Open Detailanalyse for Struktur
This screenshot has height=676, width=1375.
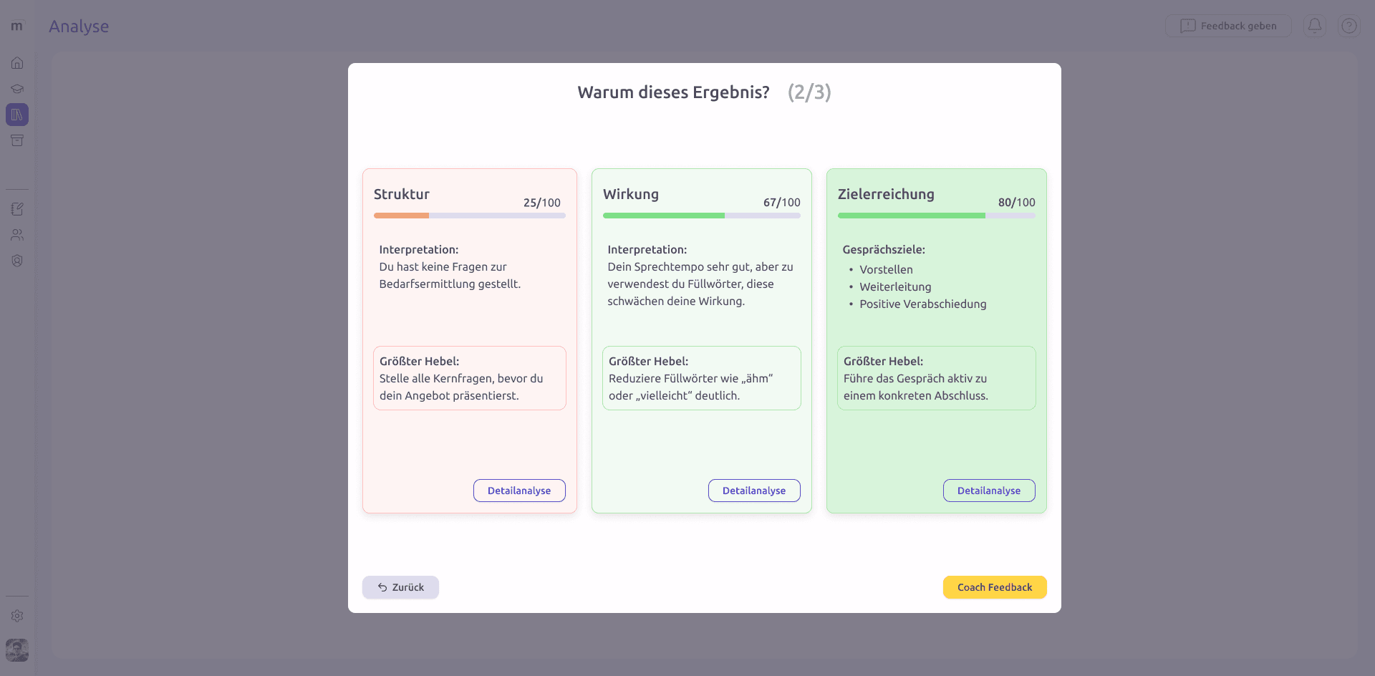[x=519, y=491]
